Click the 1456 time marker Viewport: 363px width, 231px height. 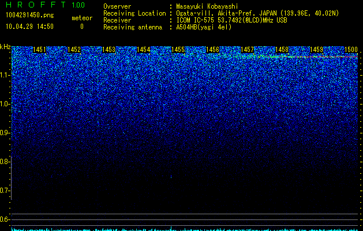(x=212, y=50)
